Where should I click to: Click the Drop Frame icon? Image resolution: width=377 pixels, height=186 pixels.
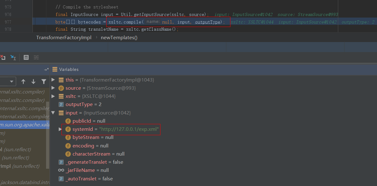pos(3,57)
